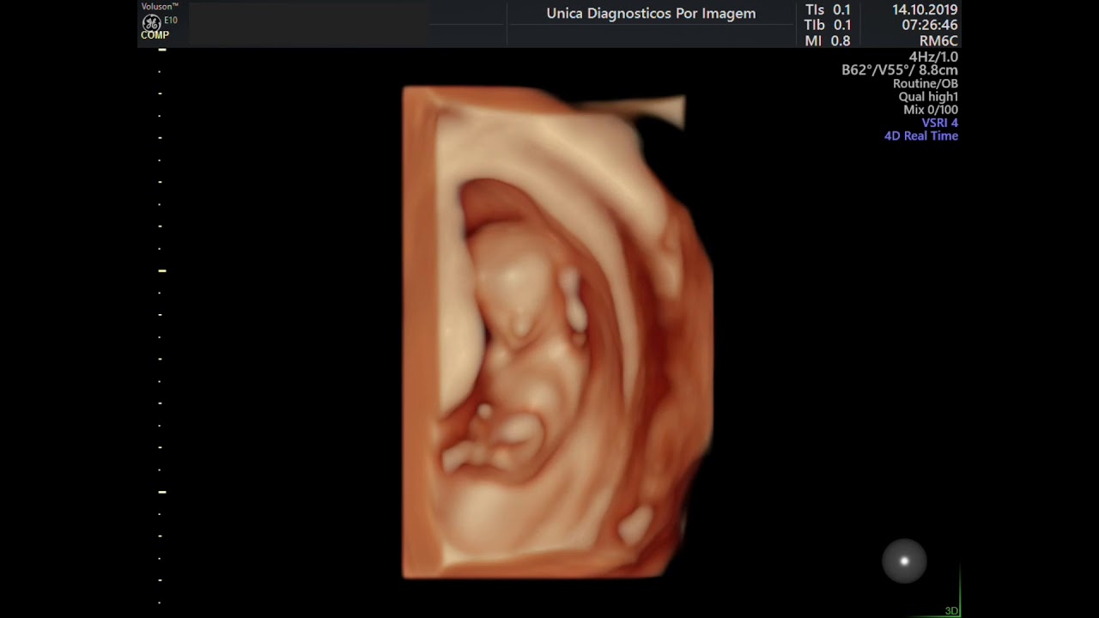Viewport: 1099px width, 618px height.
Task: Click the 3D fetus render volume
Action: 557,332
